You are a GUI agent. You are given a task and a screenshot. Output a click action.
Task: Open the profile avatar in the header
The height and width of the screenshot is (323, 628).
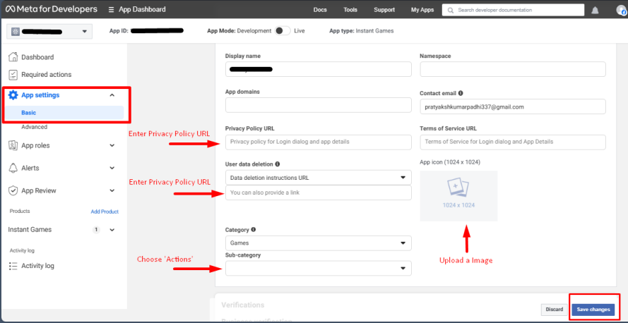coord(622,10)
